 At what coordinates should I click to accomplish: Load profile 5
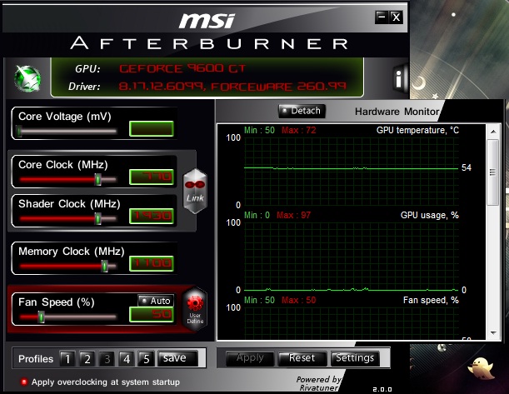point(146,359)
